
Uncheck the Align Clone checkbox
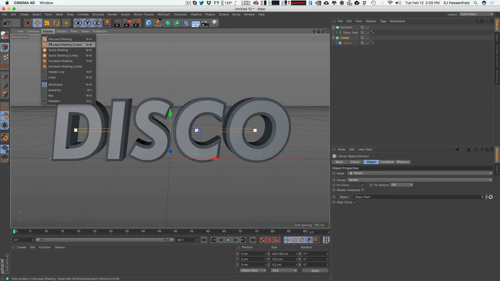[355, 202]
